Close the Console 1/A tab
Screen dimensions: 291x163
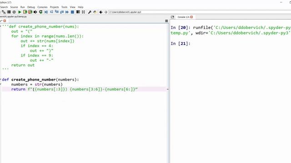click(x=191, y=17)
